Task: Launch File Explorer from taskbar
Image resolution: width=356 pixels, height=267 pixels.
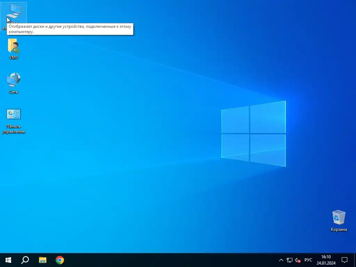Action: [42, 260]
